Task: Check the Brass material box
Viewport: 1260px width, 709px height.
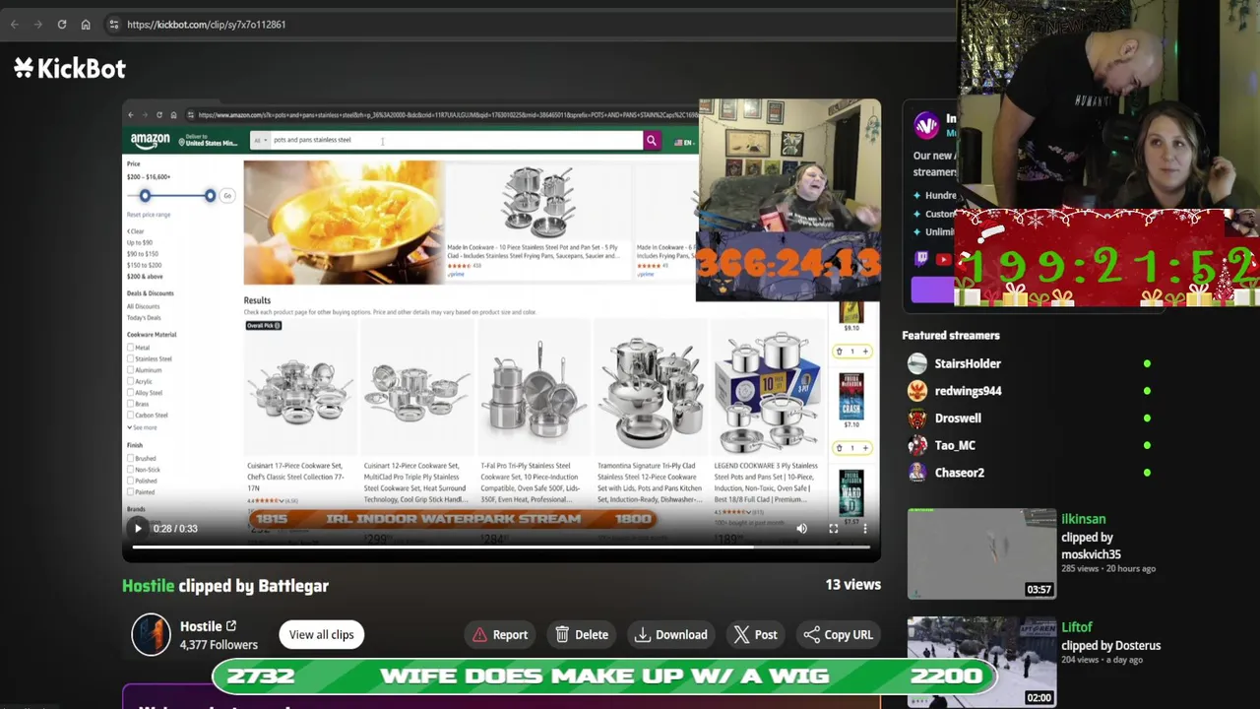Action: [130, 404]
